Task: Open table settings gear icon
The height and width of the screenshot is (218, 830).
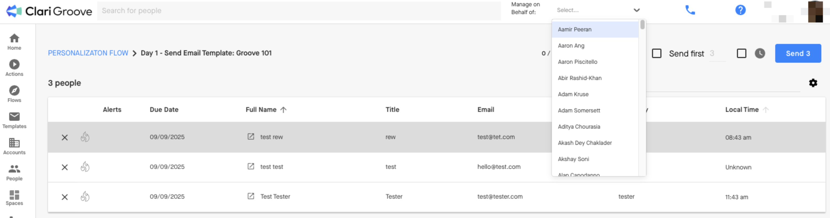Action: (x=813, y=83)
